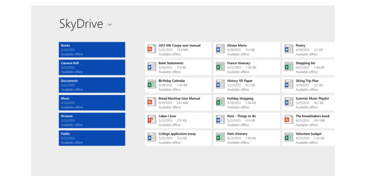Select the file name "Poetry"

[x=300, y=45]
